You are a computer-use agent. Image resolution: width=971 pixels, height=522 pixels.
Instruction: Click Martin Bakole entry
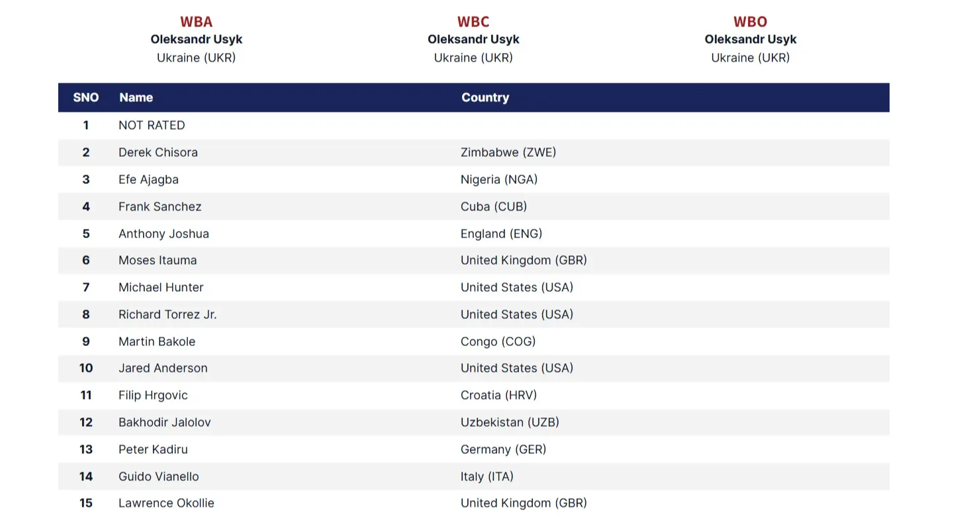(157, 341)
